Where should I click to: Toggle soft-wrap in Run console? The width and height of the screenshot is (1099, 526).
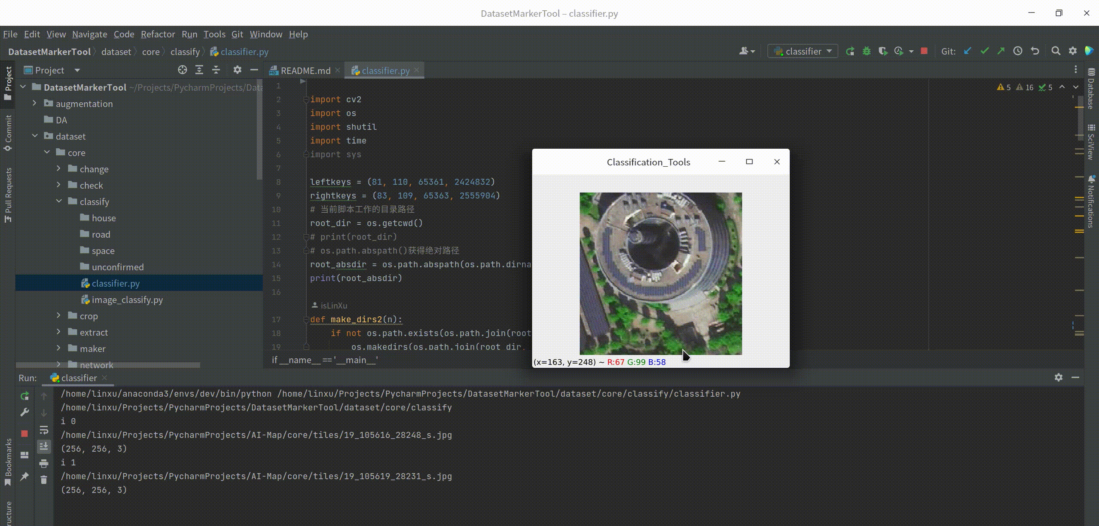tap(44, 430)
